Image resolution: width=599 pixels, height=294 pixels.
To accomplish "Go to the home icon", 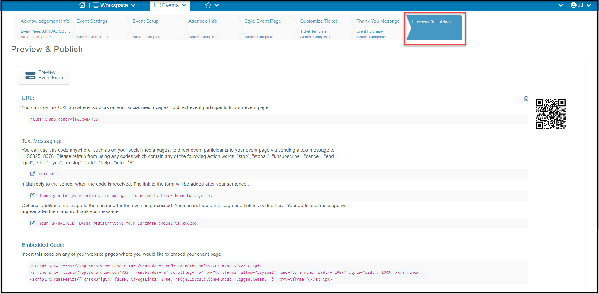I will pyautogui.click(x=82, y=5).
